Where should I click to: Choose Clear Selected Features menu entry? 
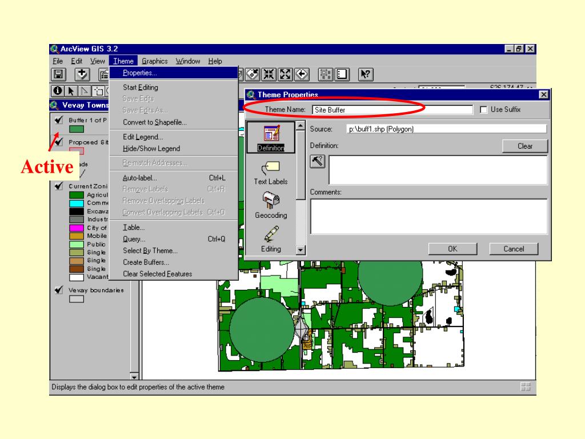coord(174,274)
